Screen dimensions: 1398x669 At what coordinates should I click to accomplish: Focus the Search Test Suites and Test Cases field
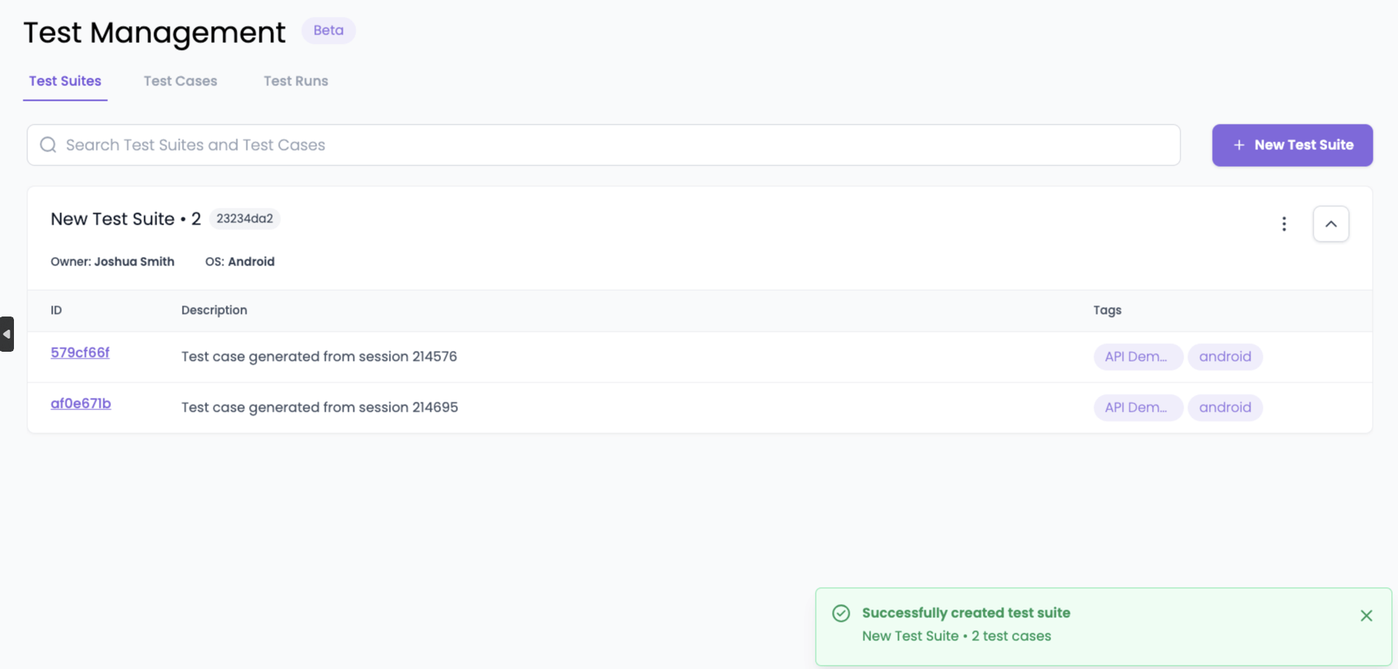604,145
